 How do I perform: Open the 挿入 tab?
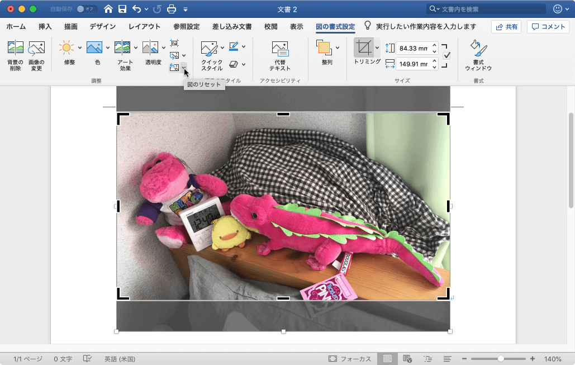coord(45,26)
